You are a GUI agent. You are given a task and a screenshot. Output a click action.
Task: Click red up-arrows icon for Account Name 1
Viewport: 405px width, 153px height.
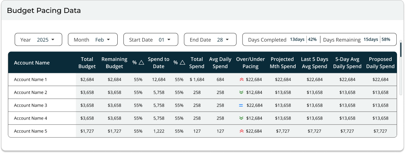241,79
